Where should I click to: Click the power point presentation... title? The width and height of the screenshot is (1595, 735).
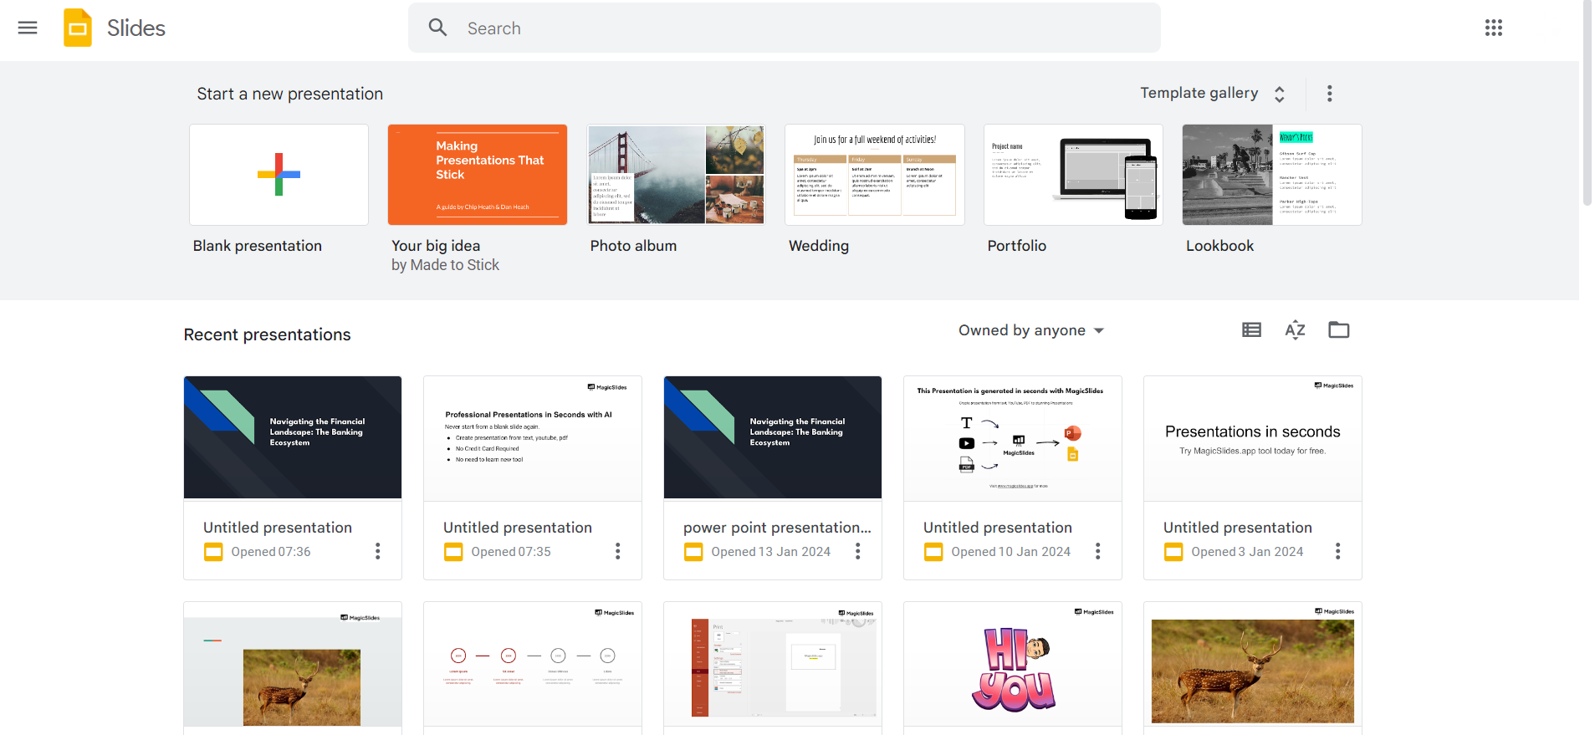tap(777, 528)
